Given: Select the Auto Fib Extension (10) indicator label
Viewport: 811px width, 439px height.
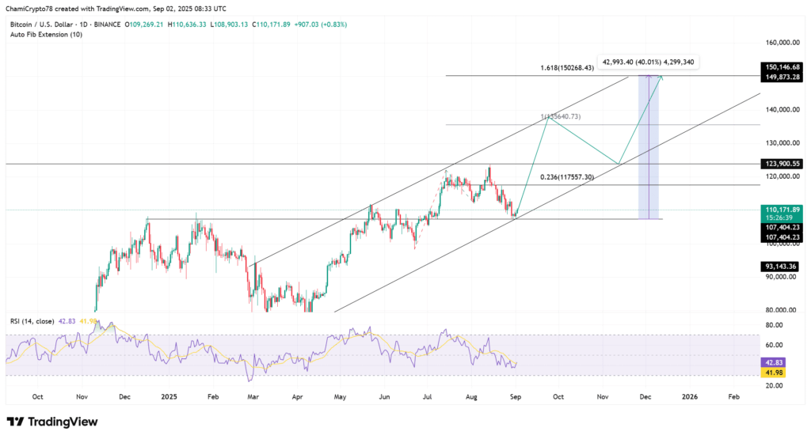Looking at the screenshot, I should [x=44, y=35].
